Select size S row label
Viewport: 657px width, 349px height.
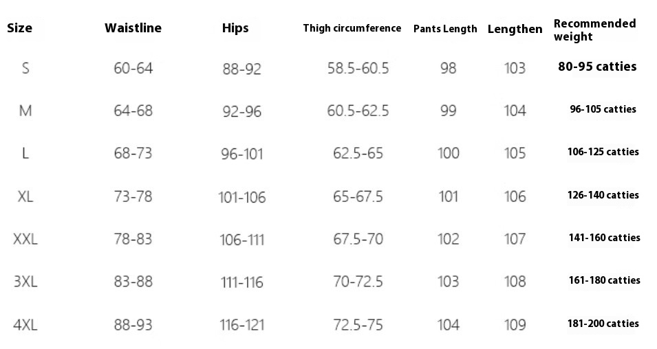(25, 68)
